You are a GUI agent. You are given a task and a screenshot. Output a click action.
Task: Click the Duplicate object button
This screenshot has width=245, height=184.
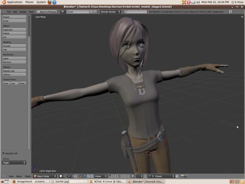(x=14, y=29)
